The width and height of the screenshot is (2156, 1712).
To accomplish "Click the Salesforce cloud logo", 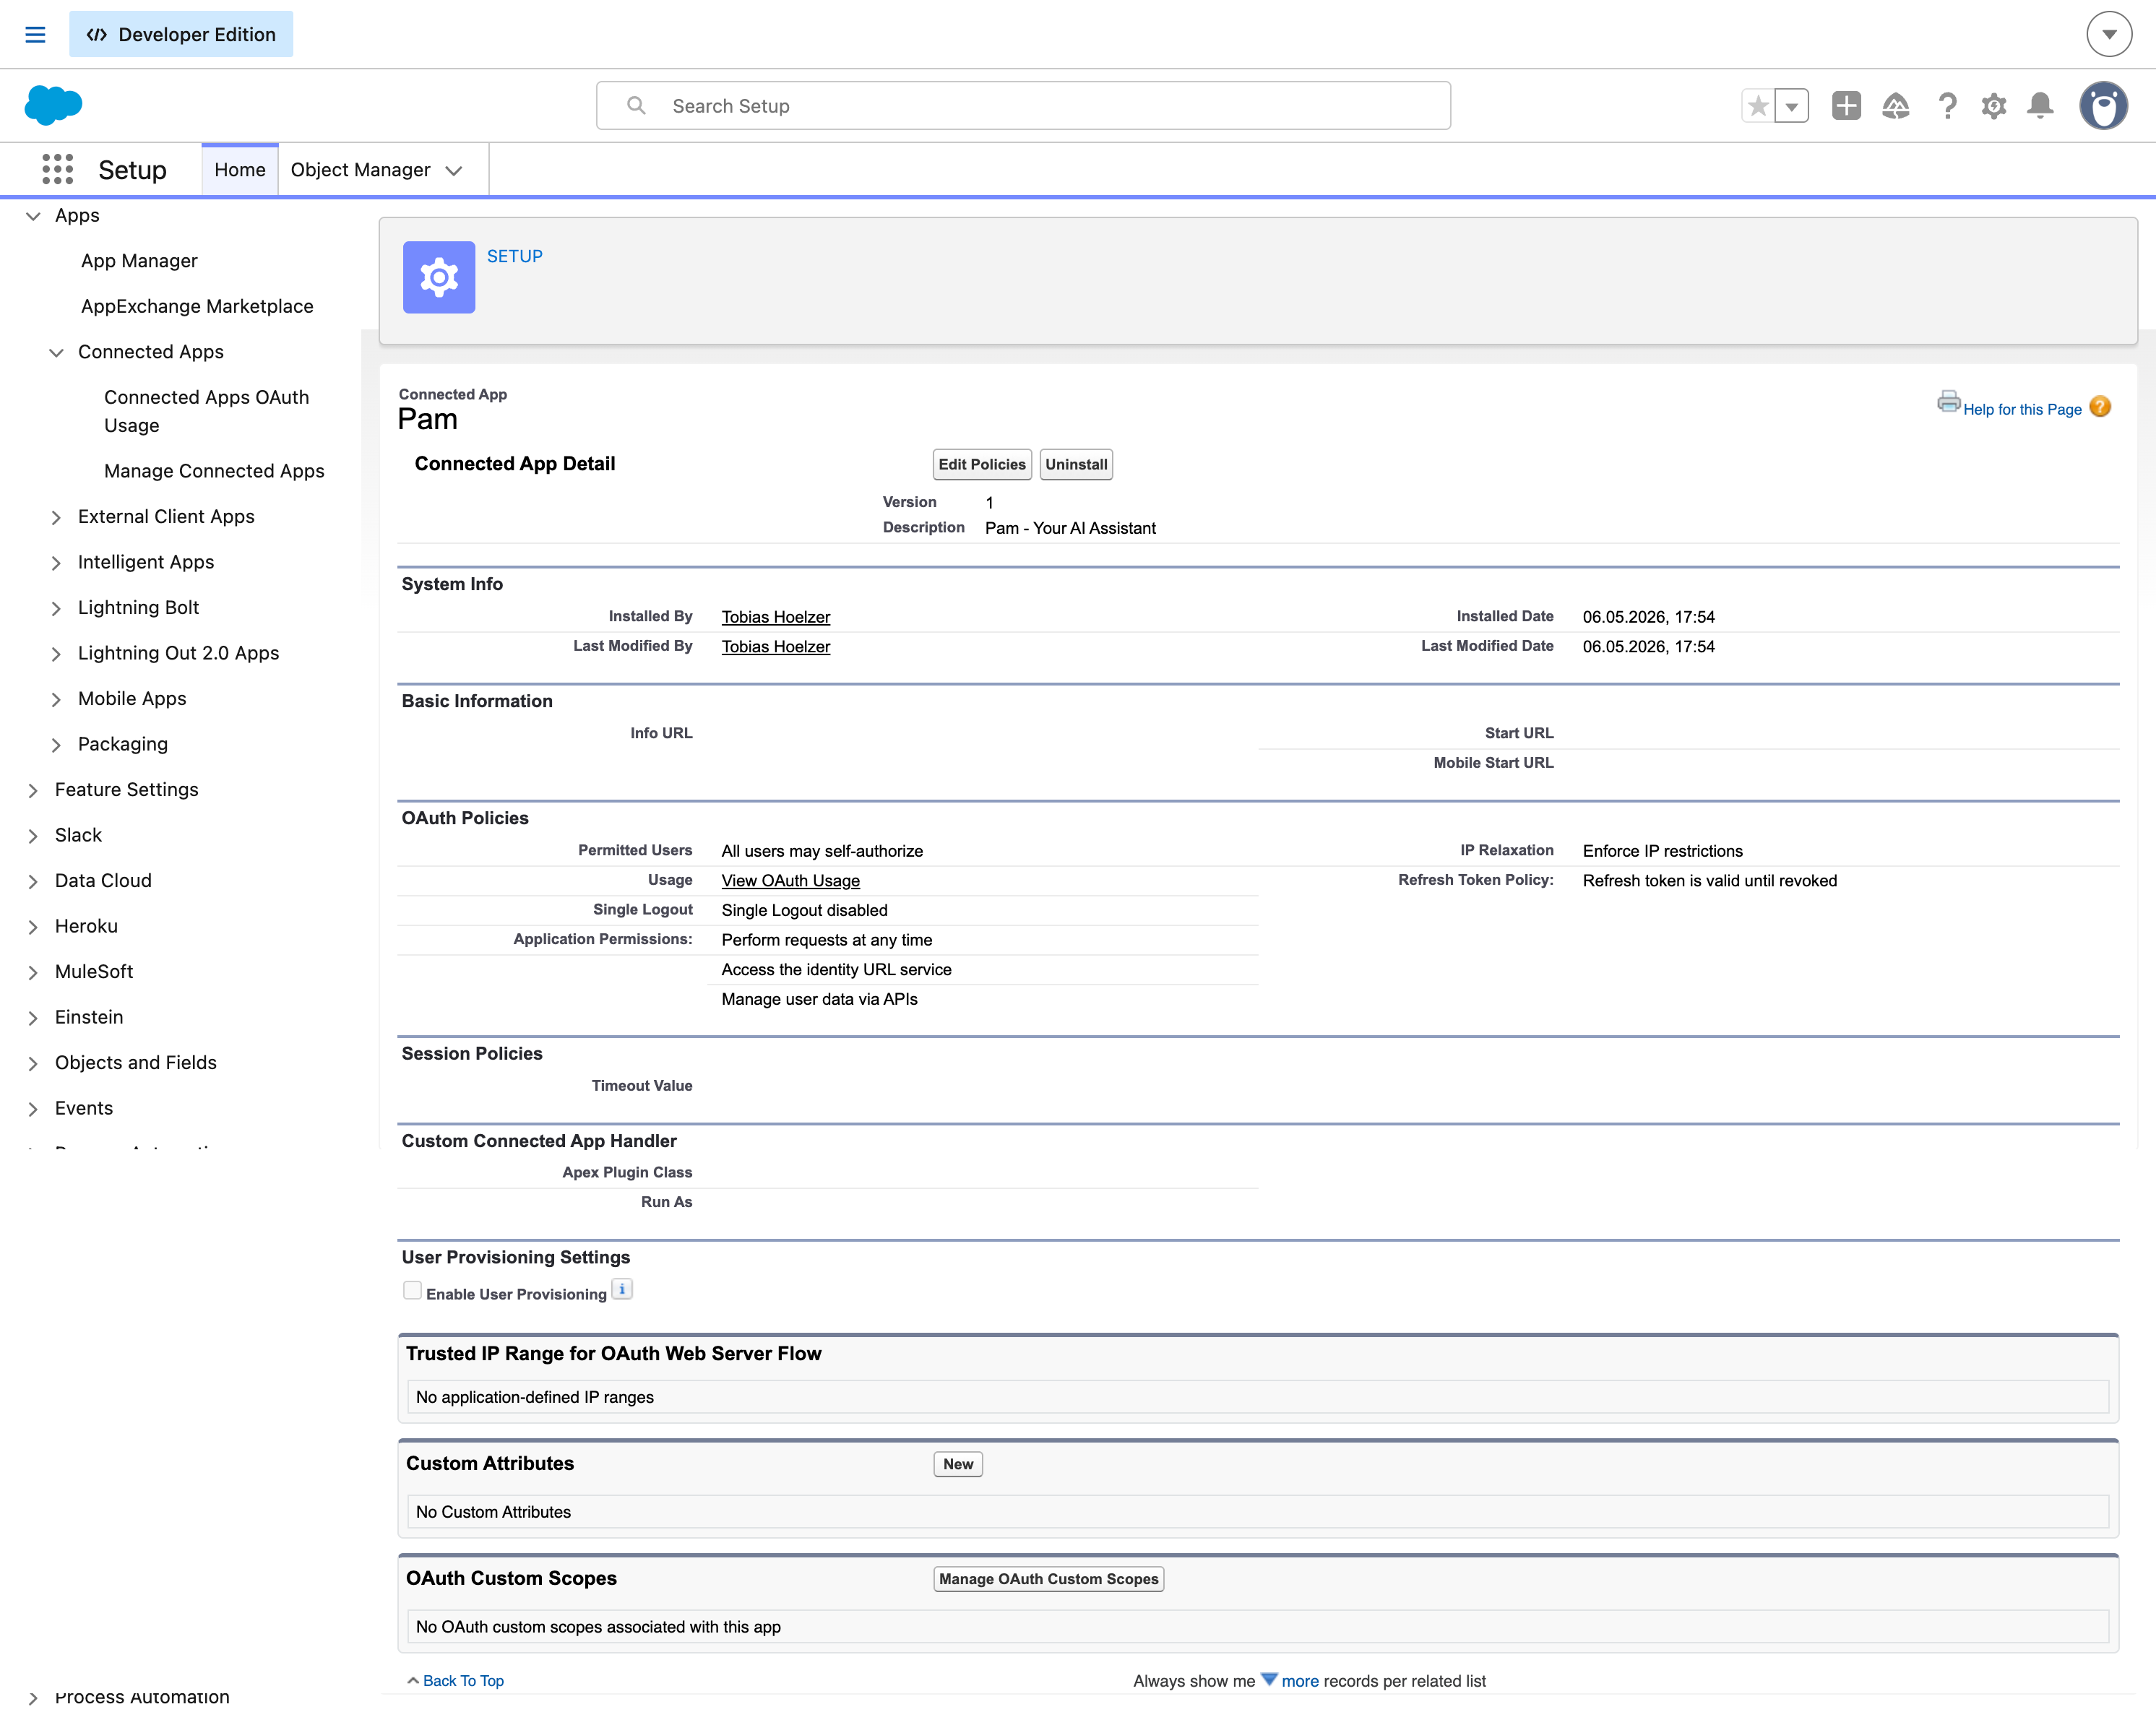I will click(x=53, y=105).
